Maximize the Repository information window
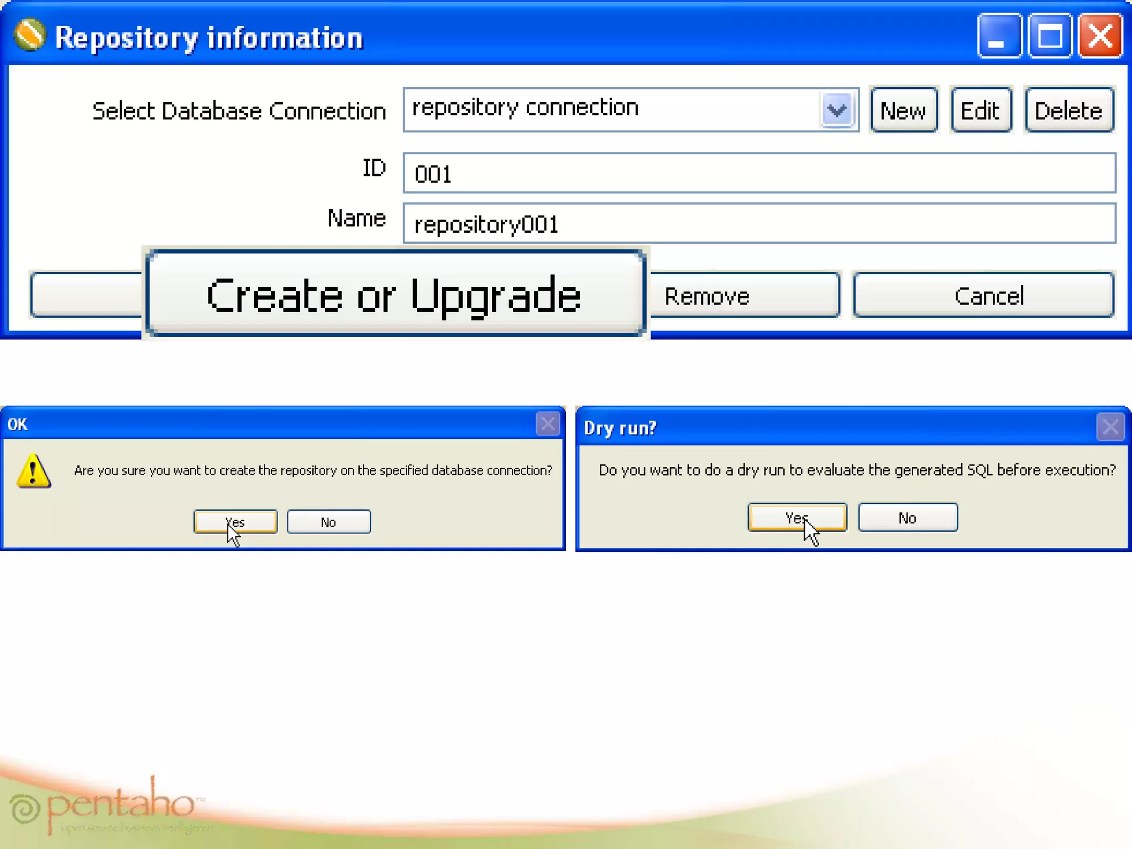 pyautogui.click(x=1049, y=37)
